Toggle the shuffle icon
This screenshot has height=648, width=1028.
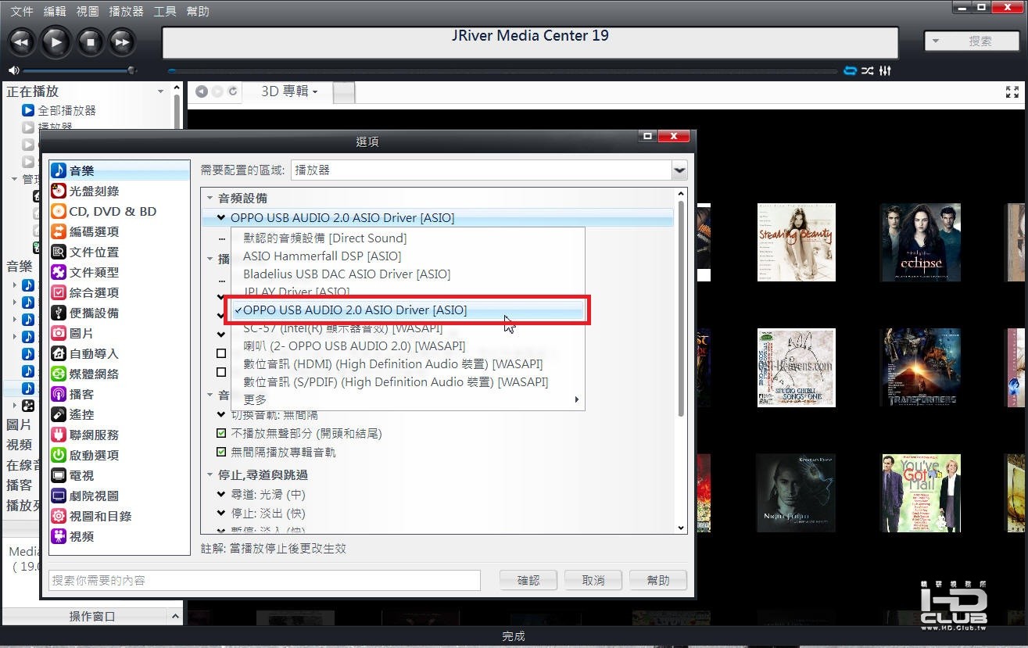point(868,71)
